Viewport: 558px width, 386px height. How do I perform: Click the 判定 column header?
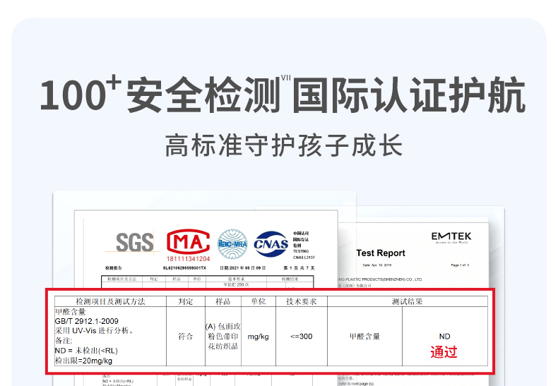[x=186, y=301]
